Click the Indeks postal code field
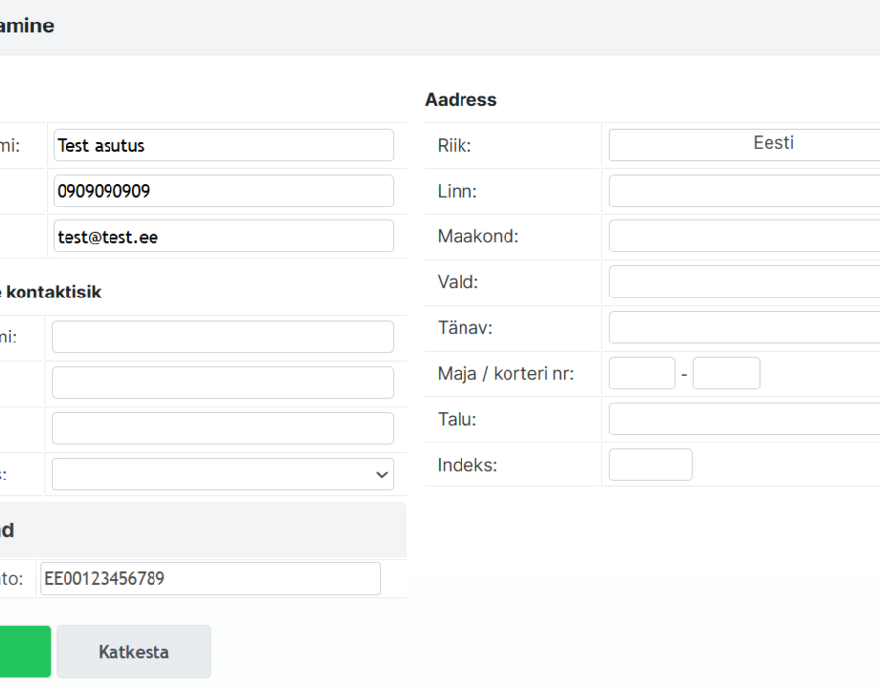The height and width of the screenshot is (685, 880). coord(651,465)
